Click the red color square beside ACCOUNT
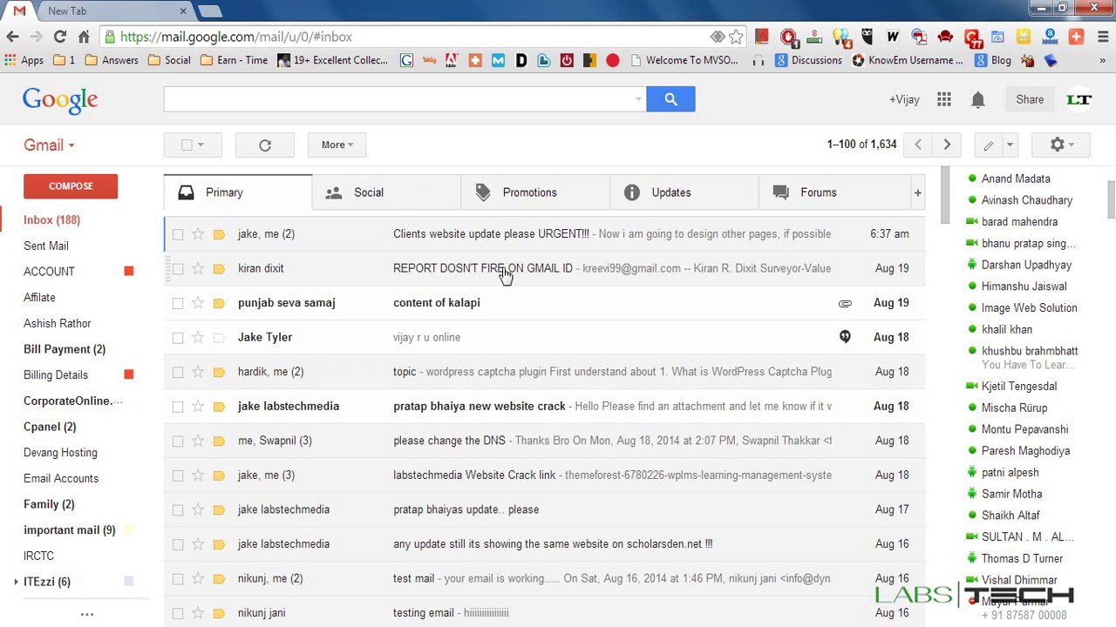The width and height of the screenshot is (1116, 627). (129, 272)
